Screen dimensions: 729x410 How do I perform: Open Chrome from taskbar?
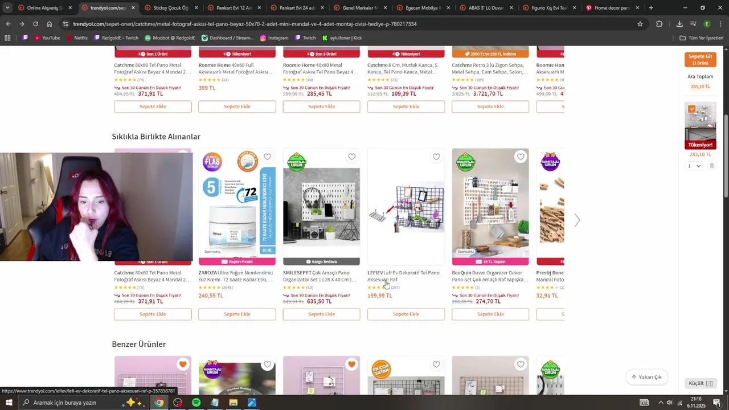pos(159,403)
